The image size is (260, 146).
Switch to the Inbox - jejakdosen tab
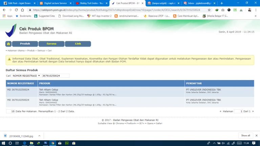[x=199, y=3]
